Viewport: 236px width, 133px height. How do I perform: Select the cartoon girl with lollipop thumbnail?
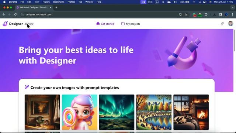(80, 112)
